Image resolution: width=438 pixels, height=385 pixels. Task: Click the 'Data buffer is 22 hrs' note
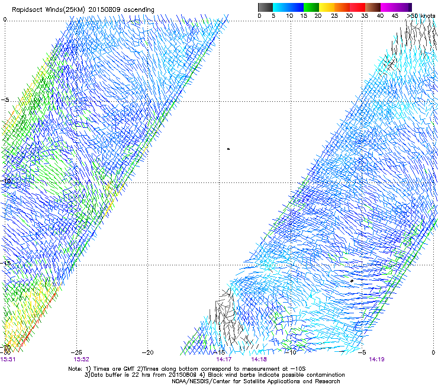(x=214, y=375)
